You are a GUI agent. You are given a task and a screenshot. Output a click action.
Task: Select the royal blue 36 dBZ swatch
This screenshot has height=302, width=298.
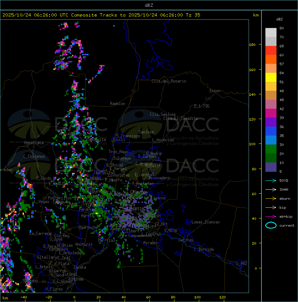[271, 131]
